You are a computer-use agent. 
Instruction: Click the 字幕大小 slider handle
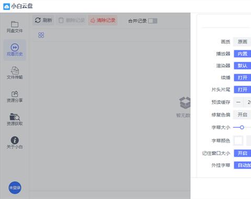tap(242, 127)
